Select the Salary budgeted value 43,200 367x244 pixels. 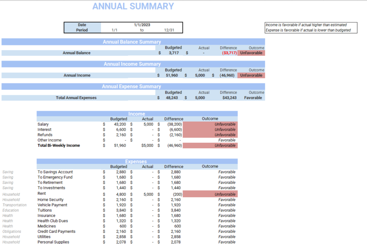tap(120, 124)
